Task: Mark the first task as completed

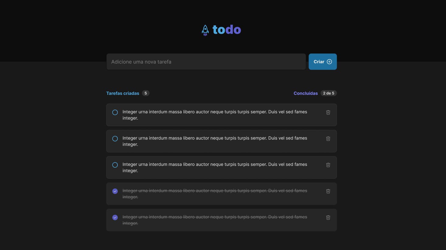Action: 115,112
